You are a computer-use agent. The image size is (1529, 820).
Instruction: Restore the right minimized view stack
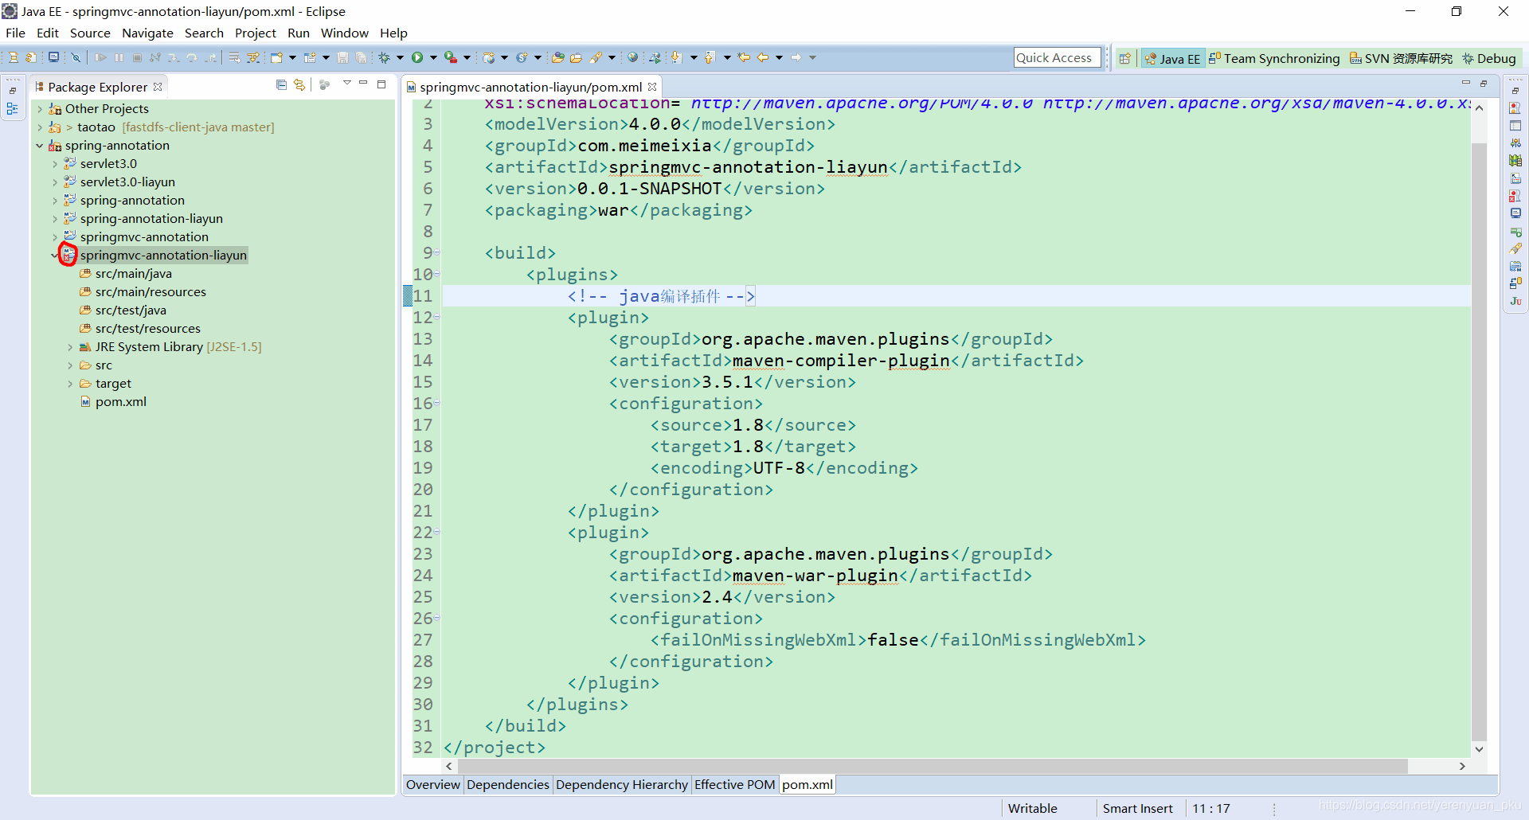[x=1515, y=91]
